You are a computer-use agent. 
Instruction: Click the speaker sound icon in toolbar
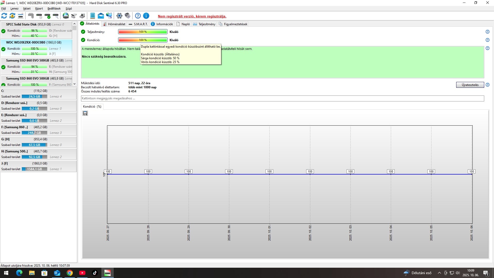127,16
